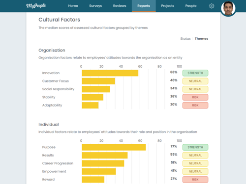Select the Purpose bar in Individual chart
The height and width of the screenshot is (184, 246).
(114, 147)
